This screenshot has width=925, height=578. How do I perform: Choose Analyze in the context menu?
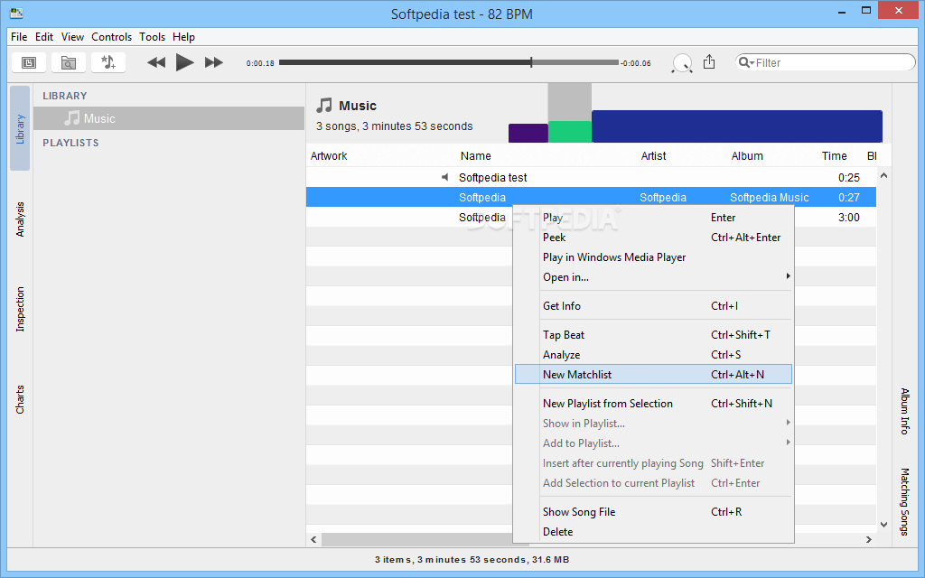coord(653,355)
